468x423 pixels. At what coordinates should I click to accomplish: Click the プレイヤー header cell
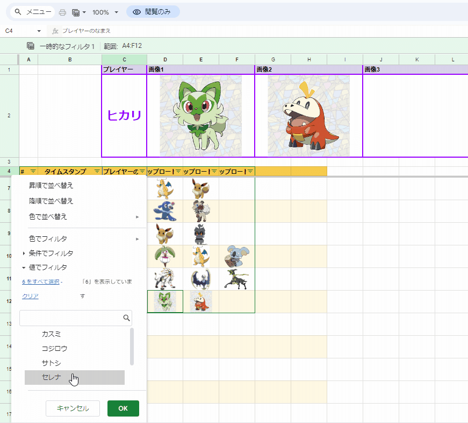click(124, 69)
